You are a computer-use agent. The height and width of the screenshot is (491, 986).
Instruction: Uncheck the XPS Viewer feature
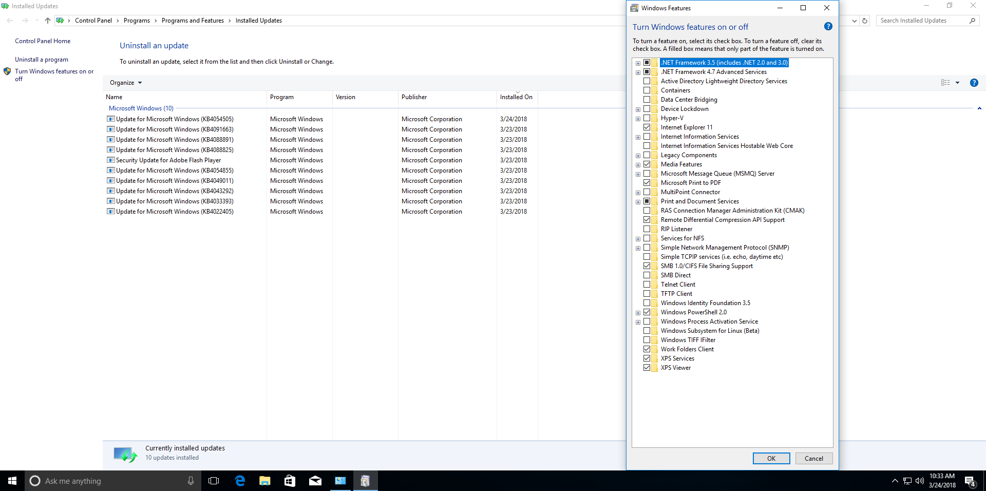[647, 368]
